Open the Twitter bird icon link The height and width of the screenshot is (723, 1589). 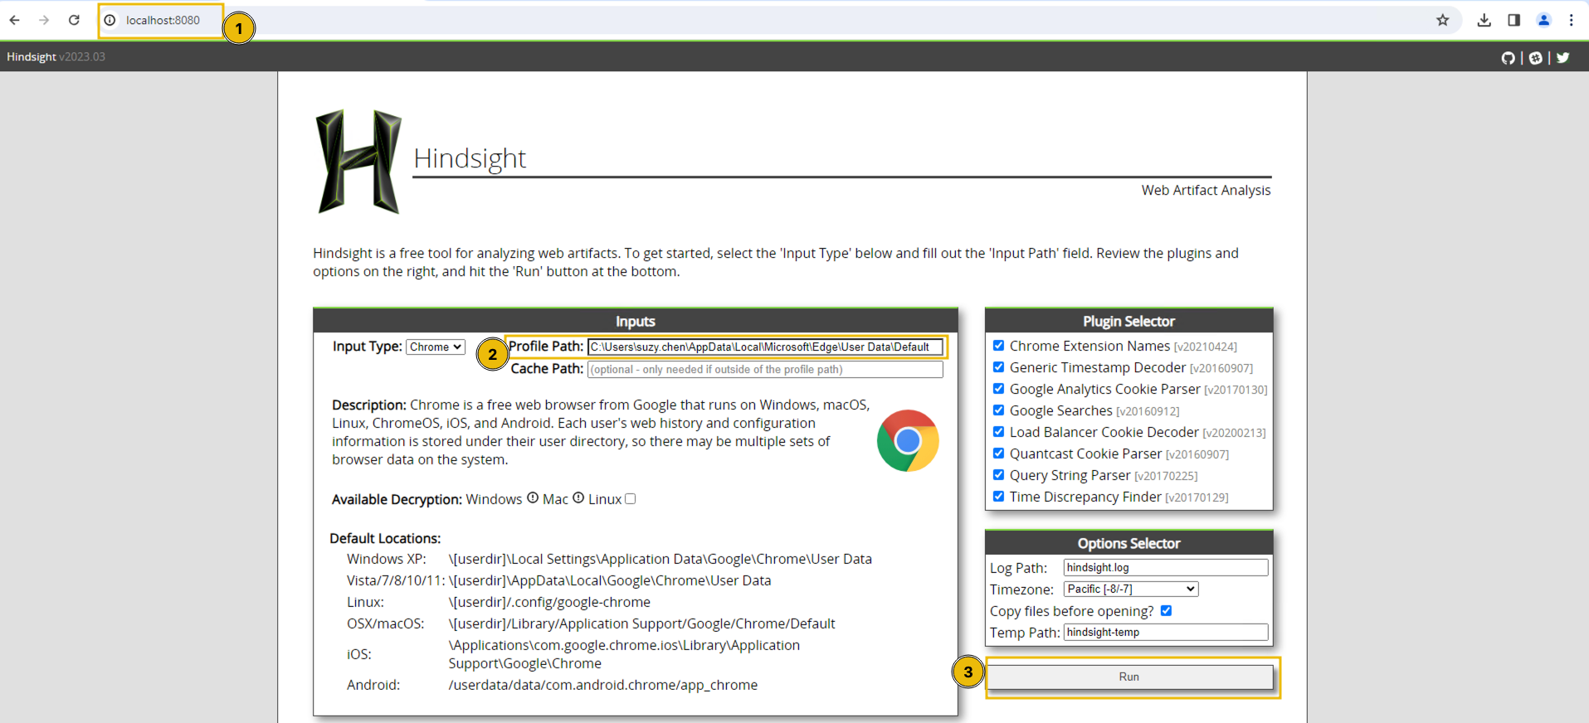pos(1563,57)
